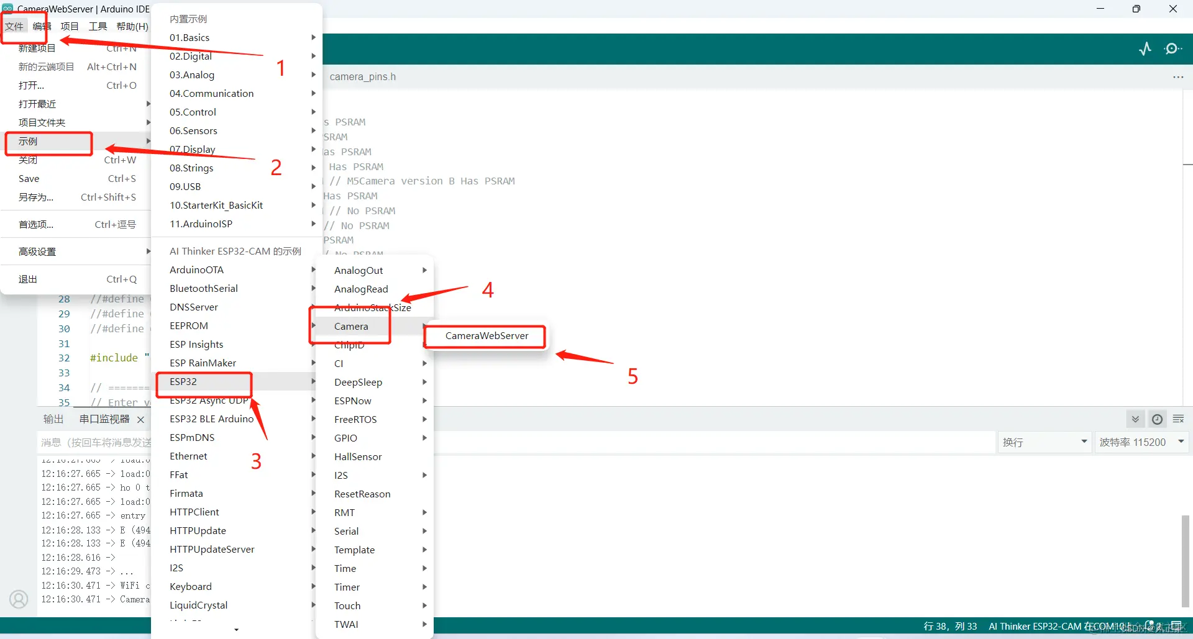The height and width of the screenshot is (639, 1193).
Task: Open the Camera examples submenu
Action: pos(375,326)
